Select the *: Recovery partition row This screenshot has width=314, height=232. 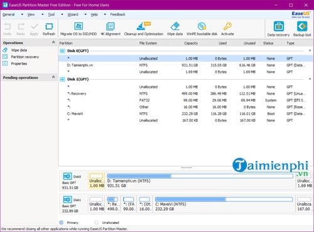[185, 93]
